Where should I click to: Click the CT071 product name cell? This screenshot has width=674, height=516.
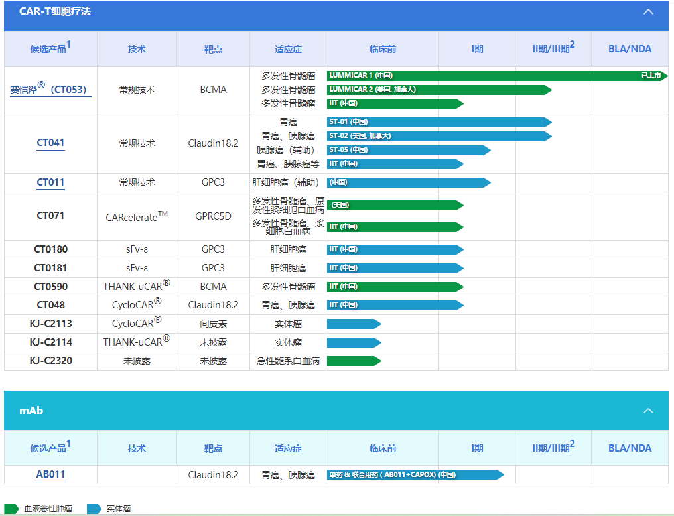pyautogui.click(x=50, y=216)
